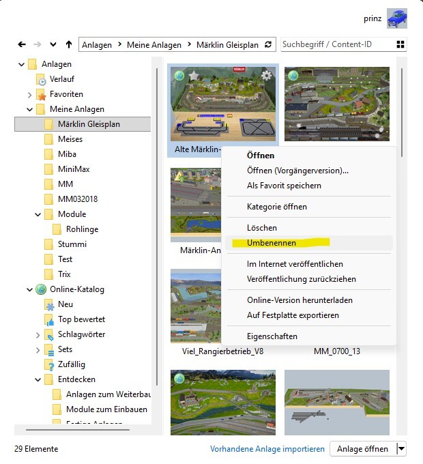423x464 pixels.
Task: Click the Anlage öffnen button
Action: (x=363, y=449)
